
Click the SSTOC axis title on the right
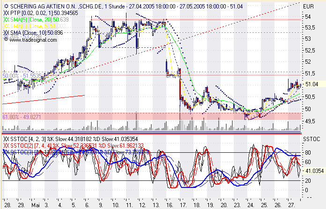click(311, 139)
